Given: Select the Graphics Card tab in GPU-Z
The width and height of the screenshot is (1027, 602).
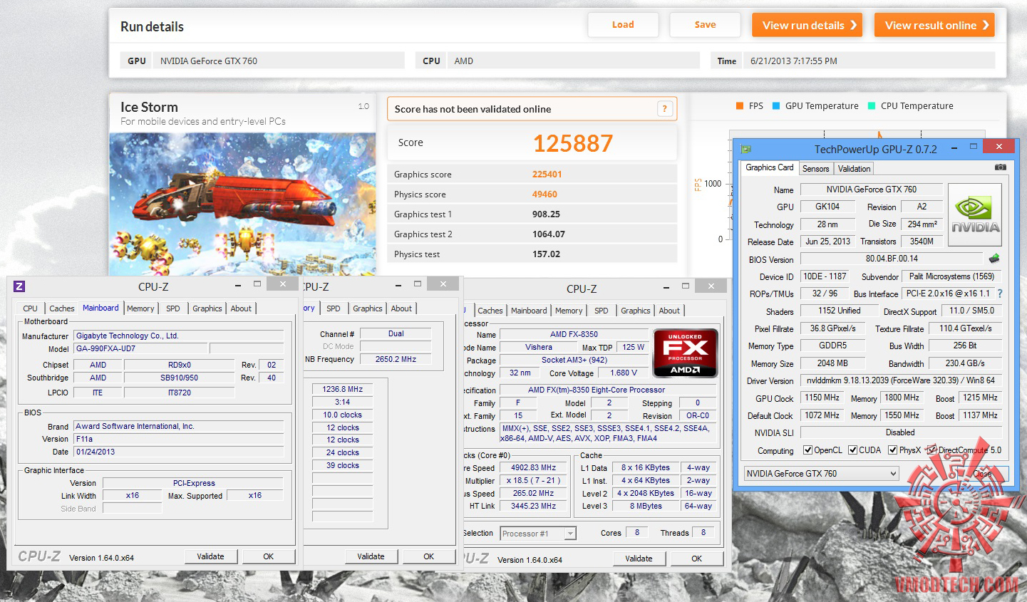Looking at the screenshot, I should pos(769,167).
